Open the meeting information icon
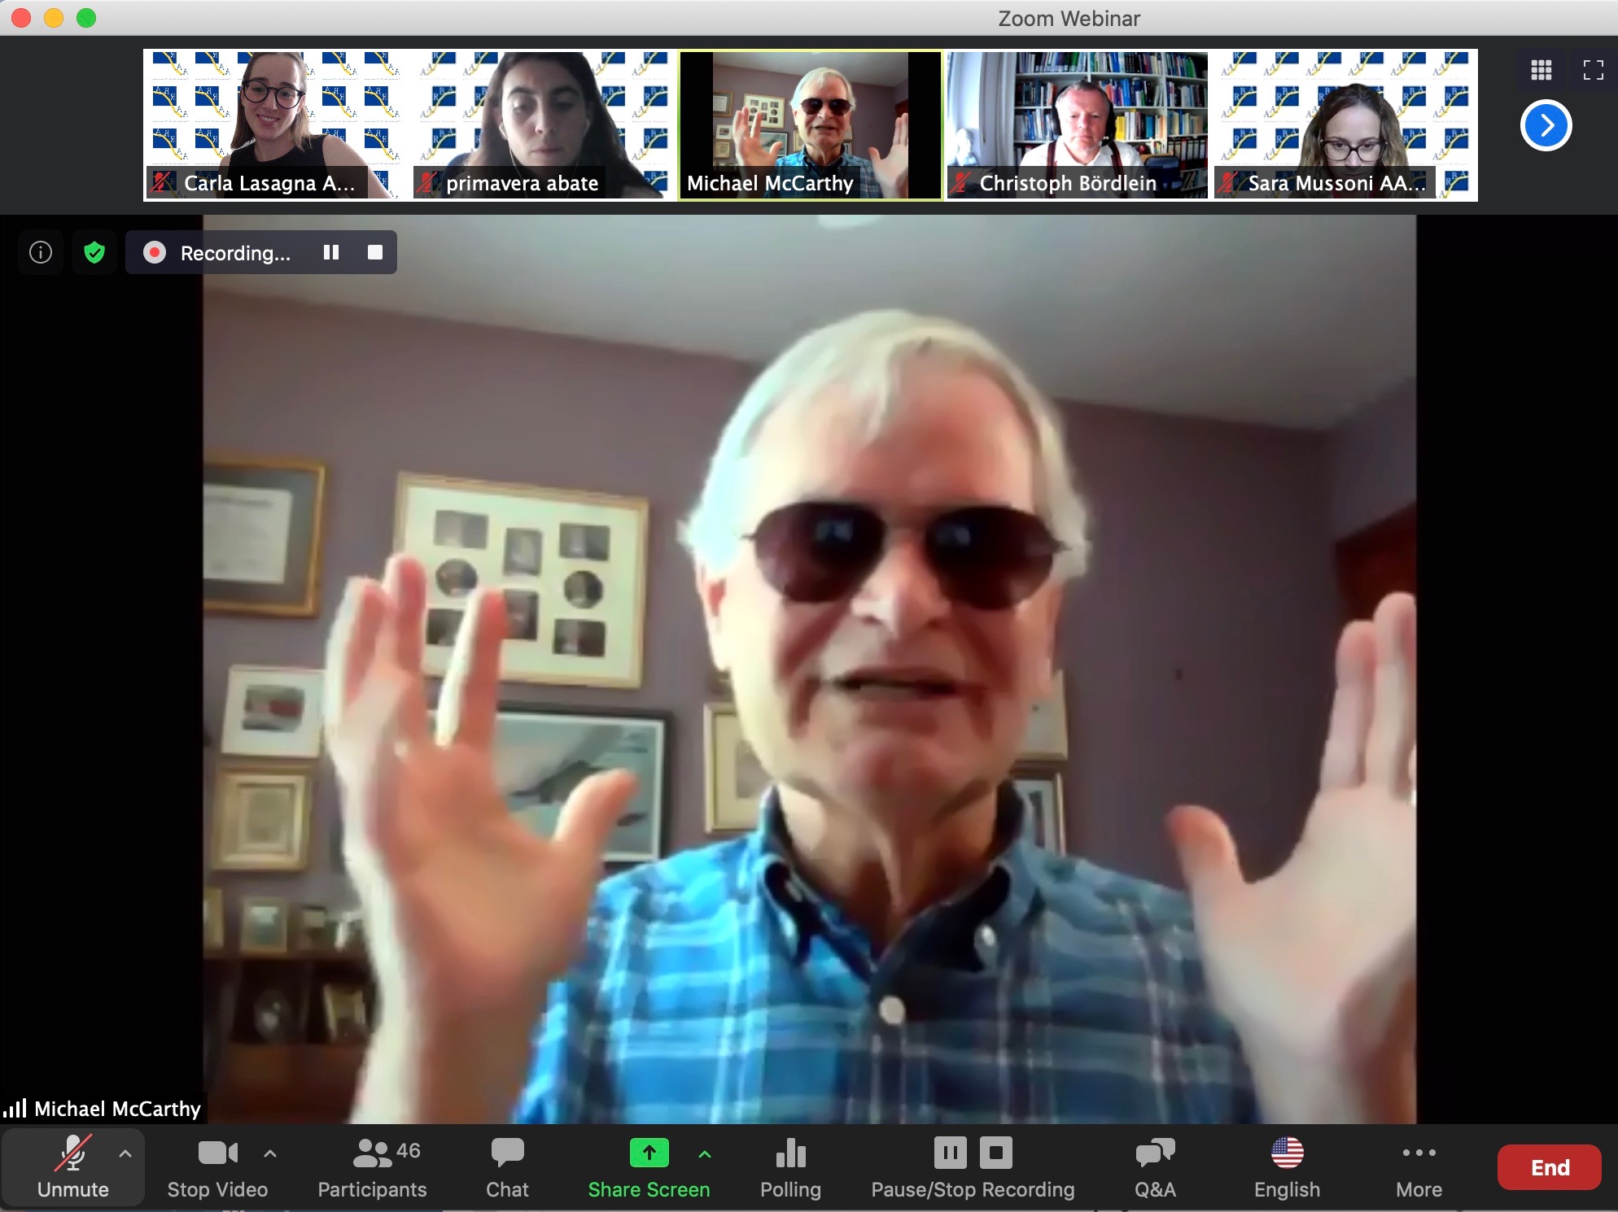 (x=41, y=253)
